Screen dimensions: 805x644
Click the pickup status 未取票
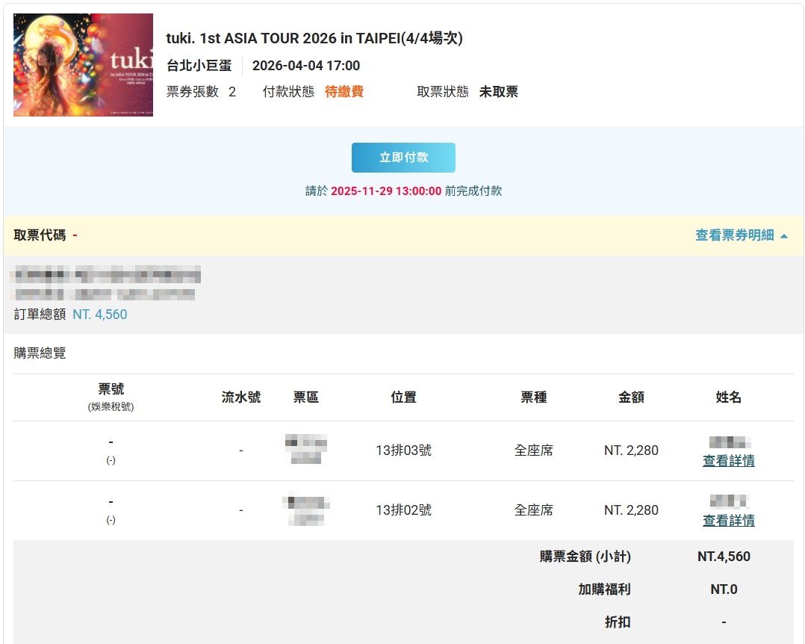499,91
